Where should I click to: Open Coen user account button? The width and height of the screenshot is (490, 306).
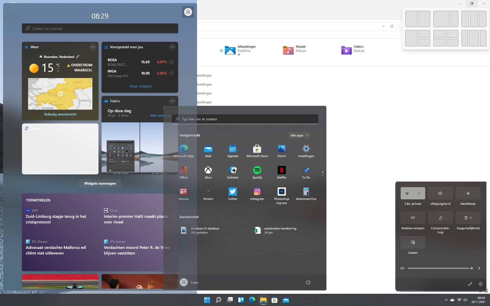[189, 282]
